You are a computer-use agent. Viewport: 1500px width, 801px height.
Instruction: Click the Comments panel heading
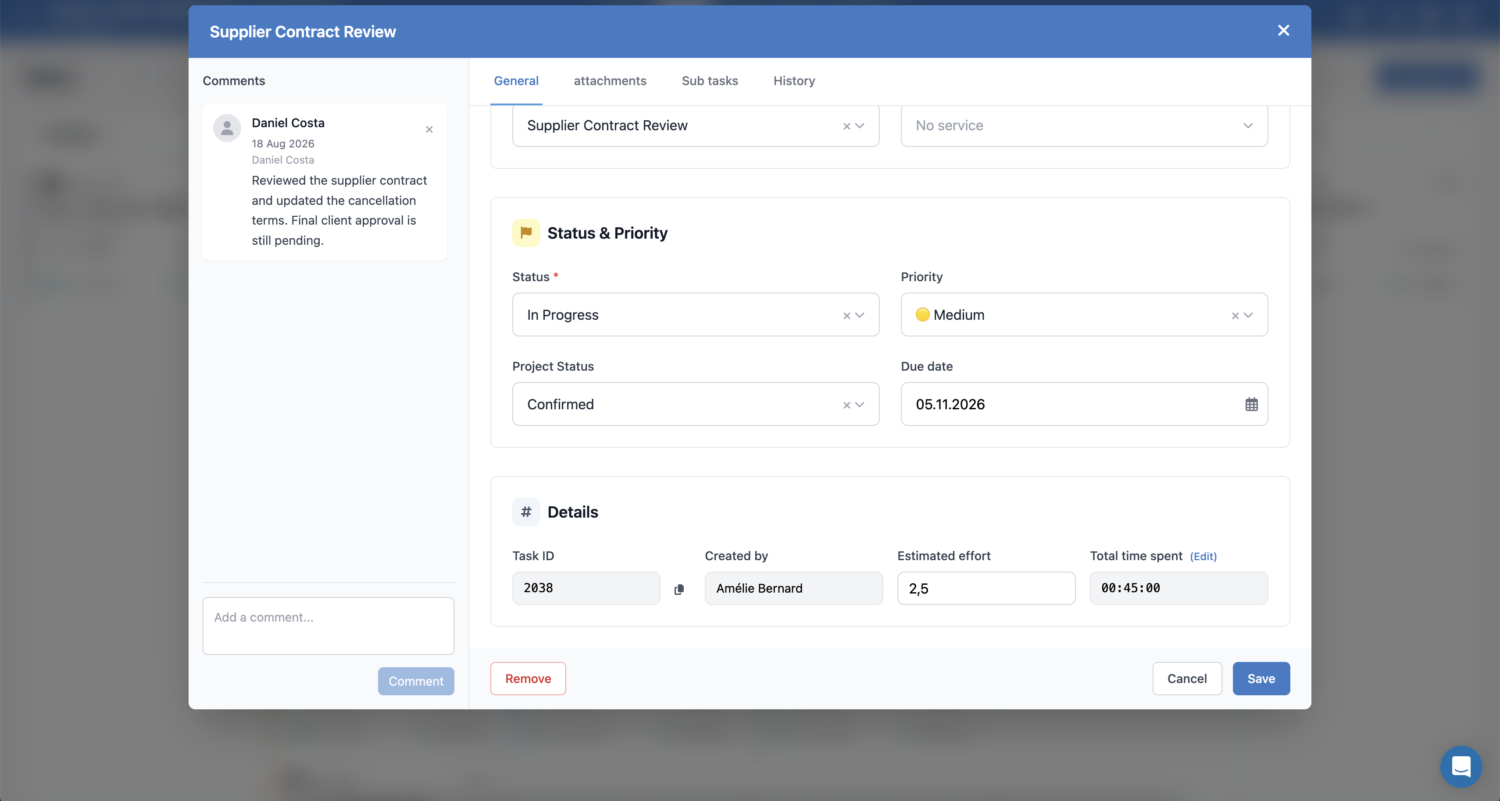(233, 81)
